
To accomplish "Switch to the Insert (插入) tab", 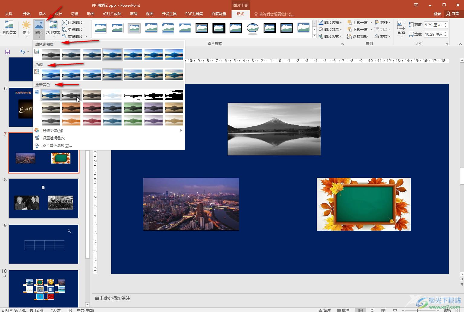I will tap(43, 14).
